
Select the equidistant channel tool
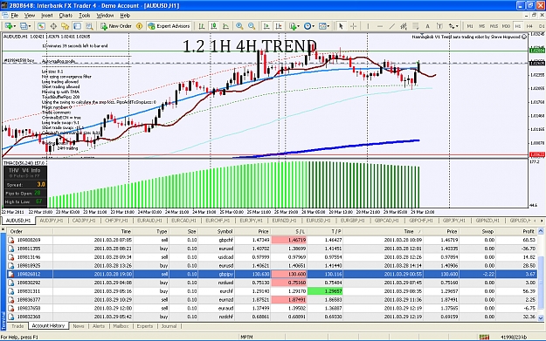[404, 26]
